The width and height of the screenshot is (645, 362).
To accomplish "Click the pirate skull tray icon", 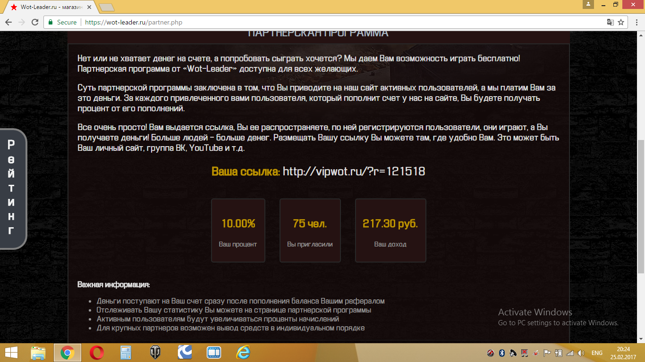I will tap(513, 353).
